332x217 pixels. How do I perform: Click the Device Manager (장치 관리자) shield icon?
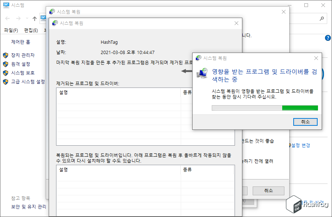point(5,55)
